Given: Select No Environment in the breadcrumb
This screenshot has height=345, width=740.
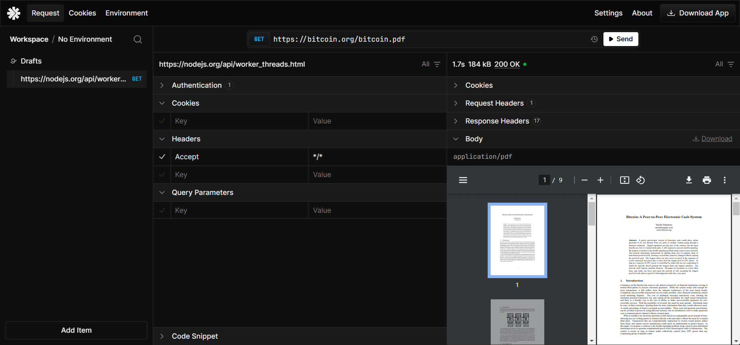Looking at the screenshot, I should point(85,39).
